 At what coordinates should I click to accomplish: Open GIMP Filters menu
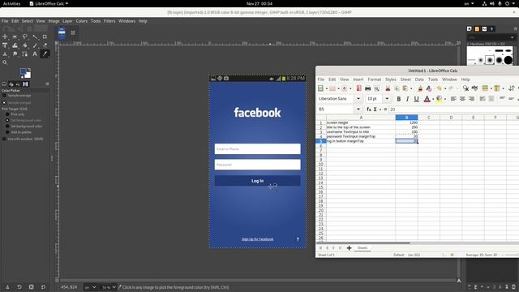tap(109, 21)
